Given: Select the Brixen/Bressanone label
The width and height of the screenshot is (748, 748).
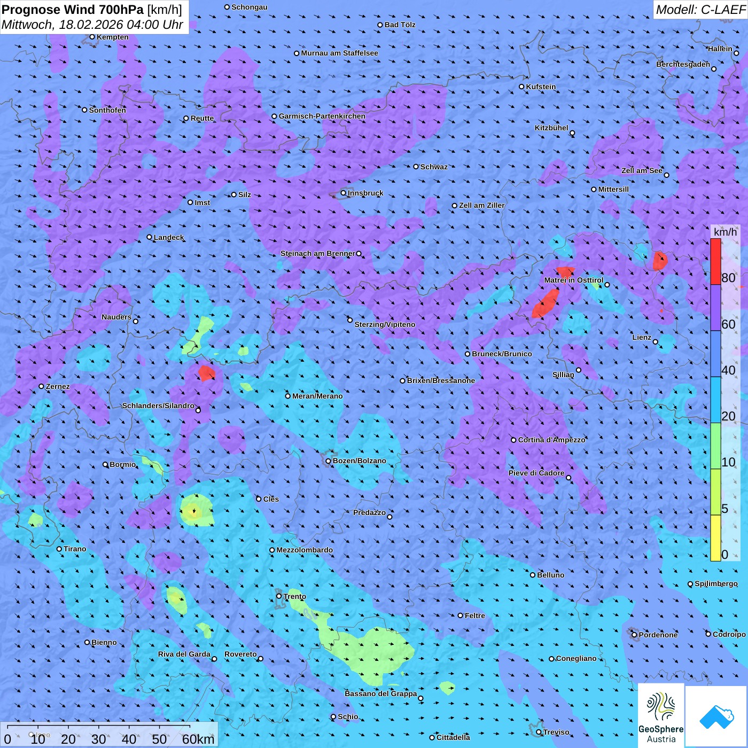Looking at the screenshot, I should tap(441, 380).
